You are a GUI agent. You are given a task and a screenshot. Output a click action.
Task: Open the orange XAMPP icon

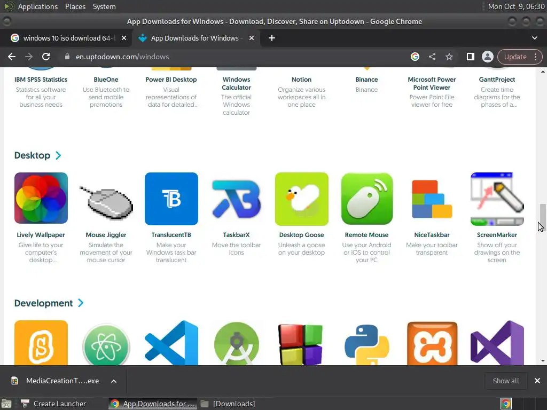[432, 343]
